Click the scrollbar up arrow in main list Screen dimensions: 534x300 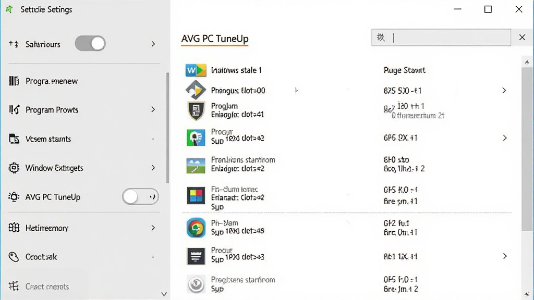pos(527,62)
